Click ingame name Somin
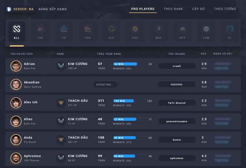The height and width of the screenshot is (168, 246). pos(177,140)
